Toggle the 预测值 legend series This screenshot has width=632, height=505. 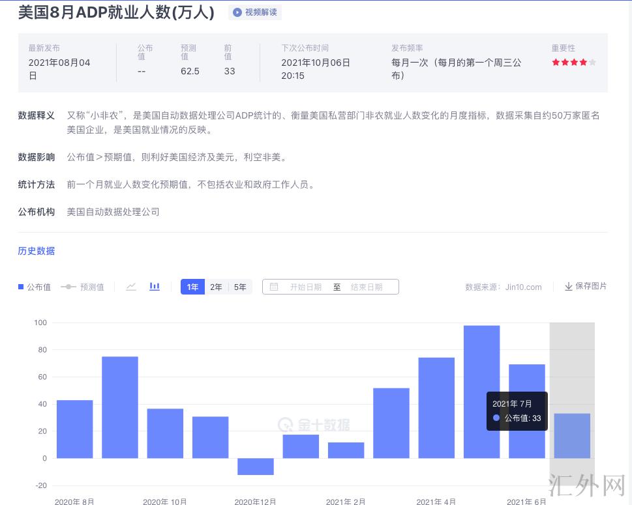tap(82, 287)
